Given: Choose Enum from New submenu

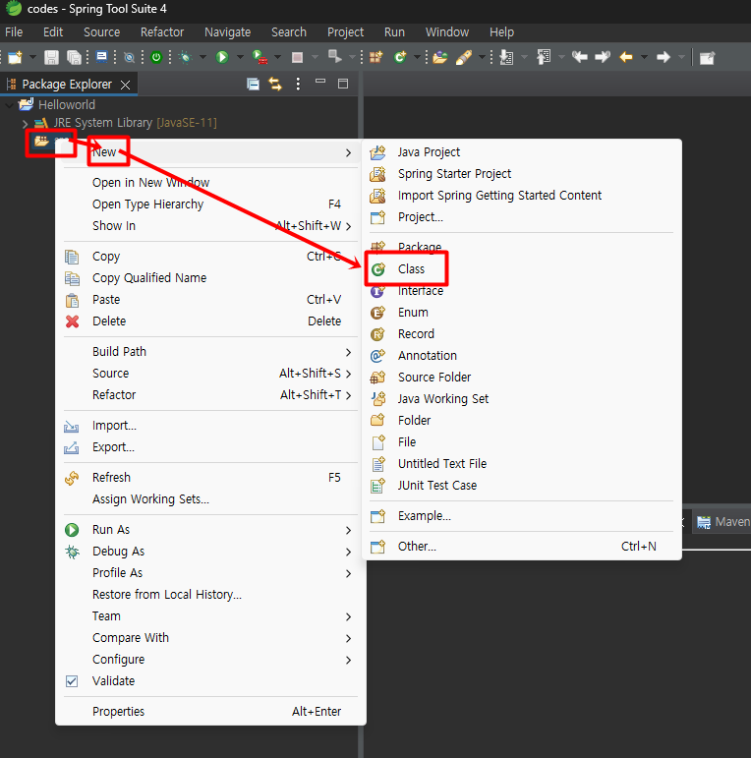Looking at the screenshot, I should (522, 313).
